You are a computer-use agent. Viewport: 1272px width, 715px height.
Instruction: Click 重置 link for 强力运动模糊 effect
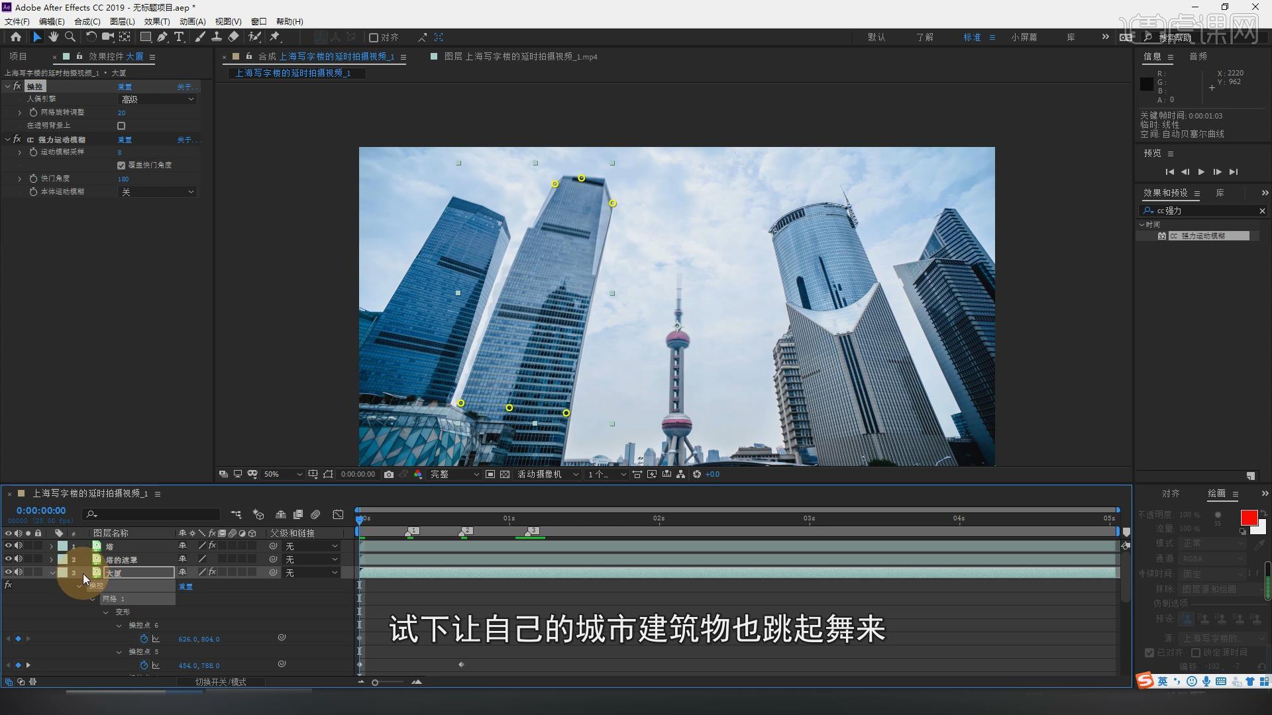pos(125,140)
